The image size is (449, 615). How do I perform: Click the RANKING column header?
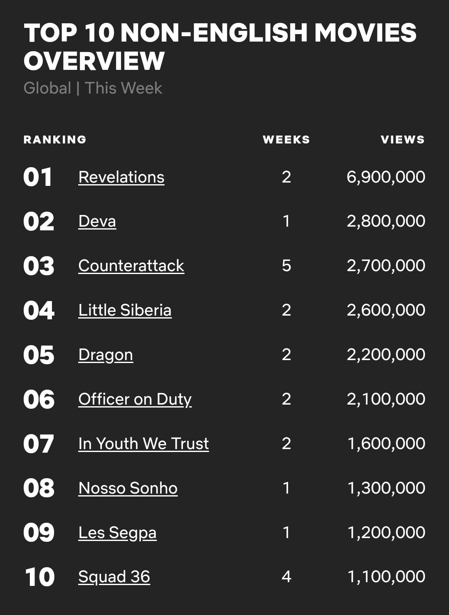55,140
